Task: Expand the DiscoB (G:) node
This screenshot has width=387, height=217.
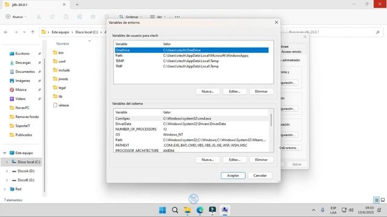Action: 7,180
